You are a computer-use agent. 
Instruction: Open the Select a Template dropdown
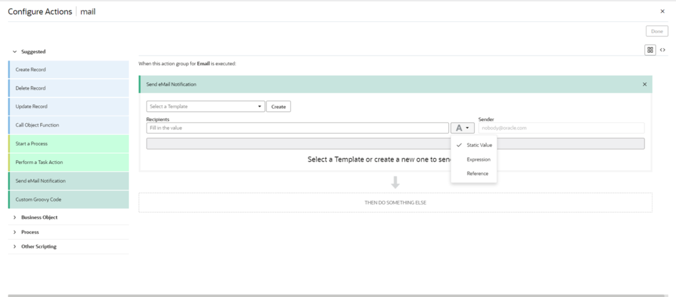[206, 106]
